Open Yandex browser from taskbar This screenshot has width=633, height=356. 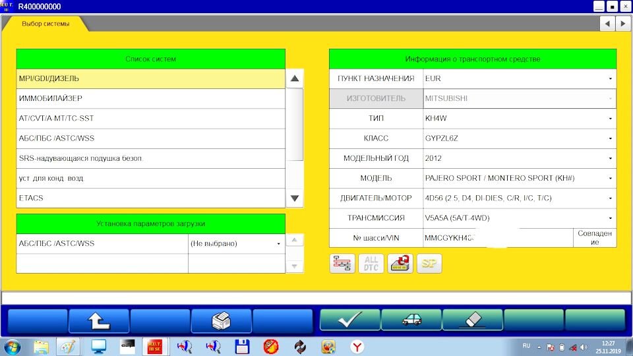coord(357,347)
